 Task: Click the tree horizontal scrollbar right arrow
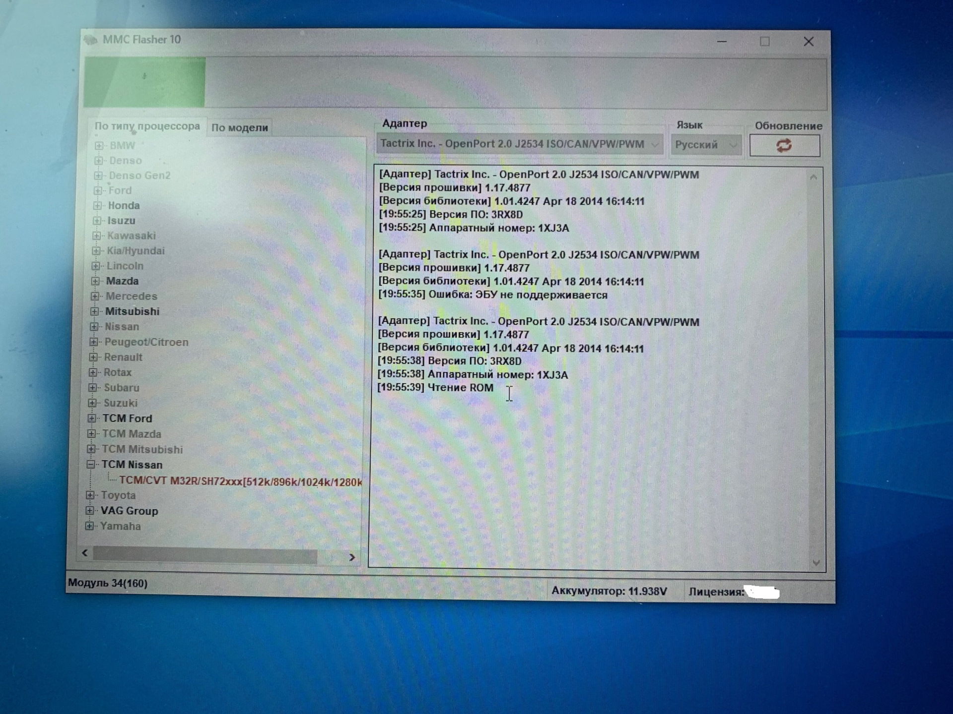pos(352,557)
